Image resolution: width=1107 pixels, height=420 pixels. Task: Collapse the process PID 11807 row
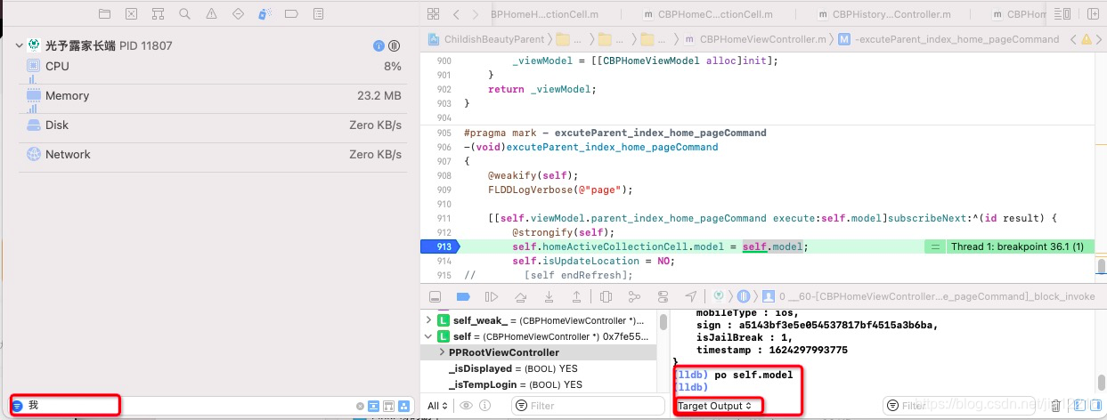click(x=19, y=45)
